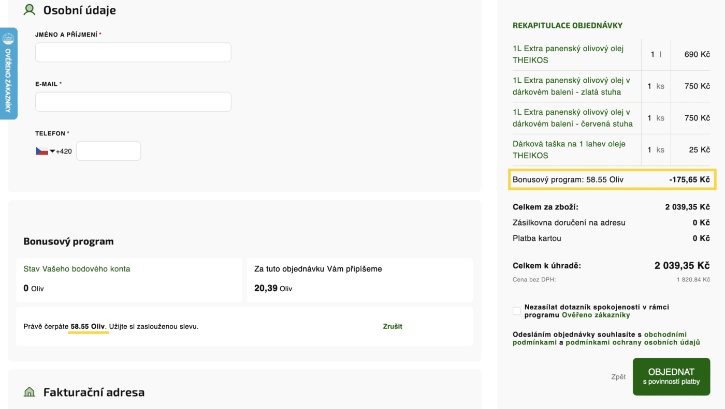The image size is (725, 409).
Task: Click the 25 Kč gift bag price
Action: [x=700, y=150]
